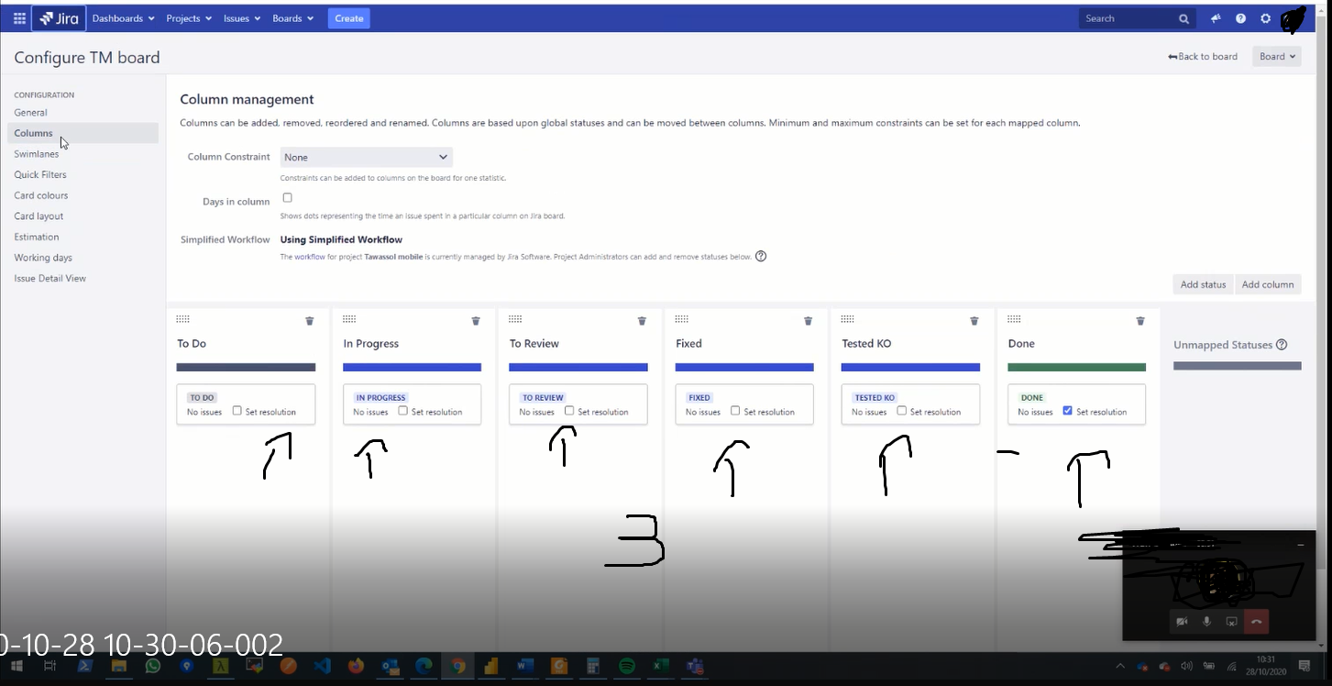Go to Swimlanes configuration
Viewport: 1332px width, 686px height.
pos(37,154)
